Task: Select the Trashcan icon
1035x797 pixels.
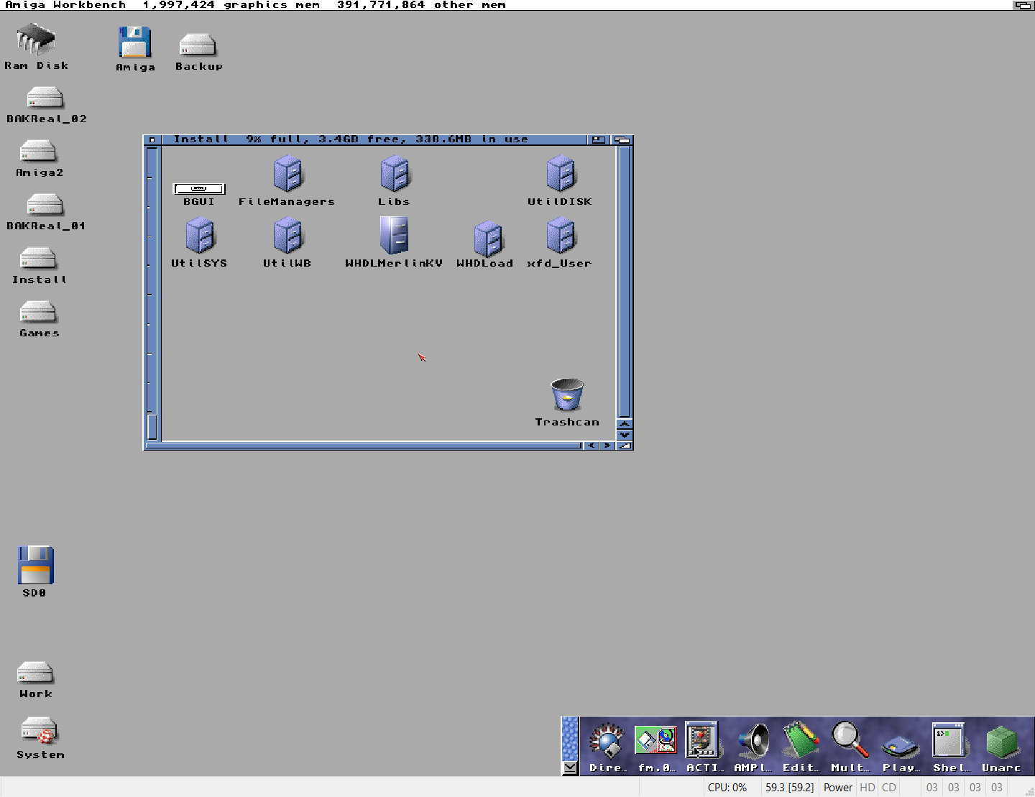Action: click(567, 395)
